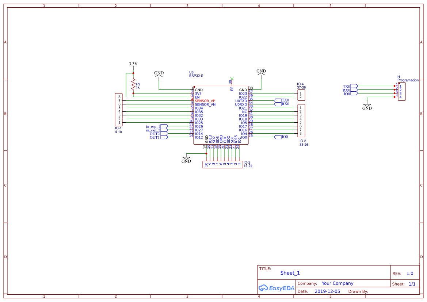Click the IO-1 connector symbol on the left
This screenshot has width=427, height=302.
[x=118, y=110]
